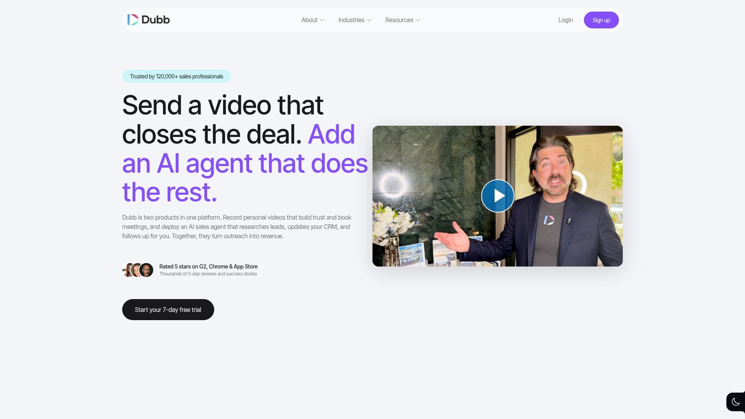Start your 7-day free trial
This screenshot has width=745, height=419.
[168, 310]
